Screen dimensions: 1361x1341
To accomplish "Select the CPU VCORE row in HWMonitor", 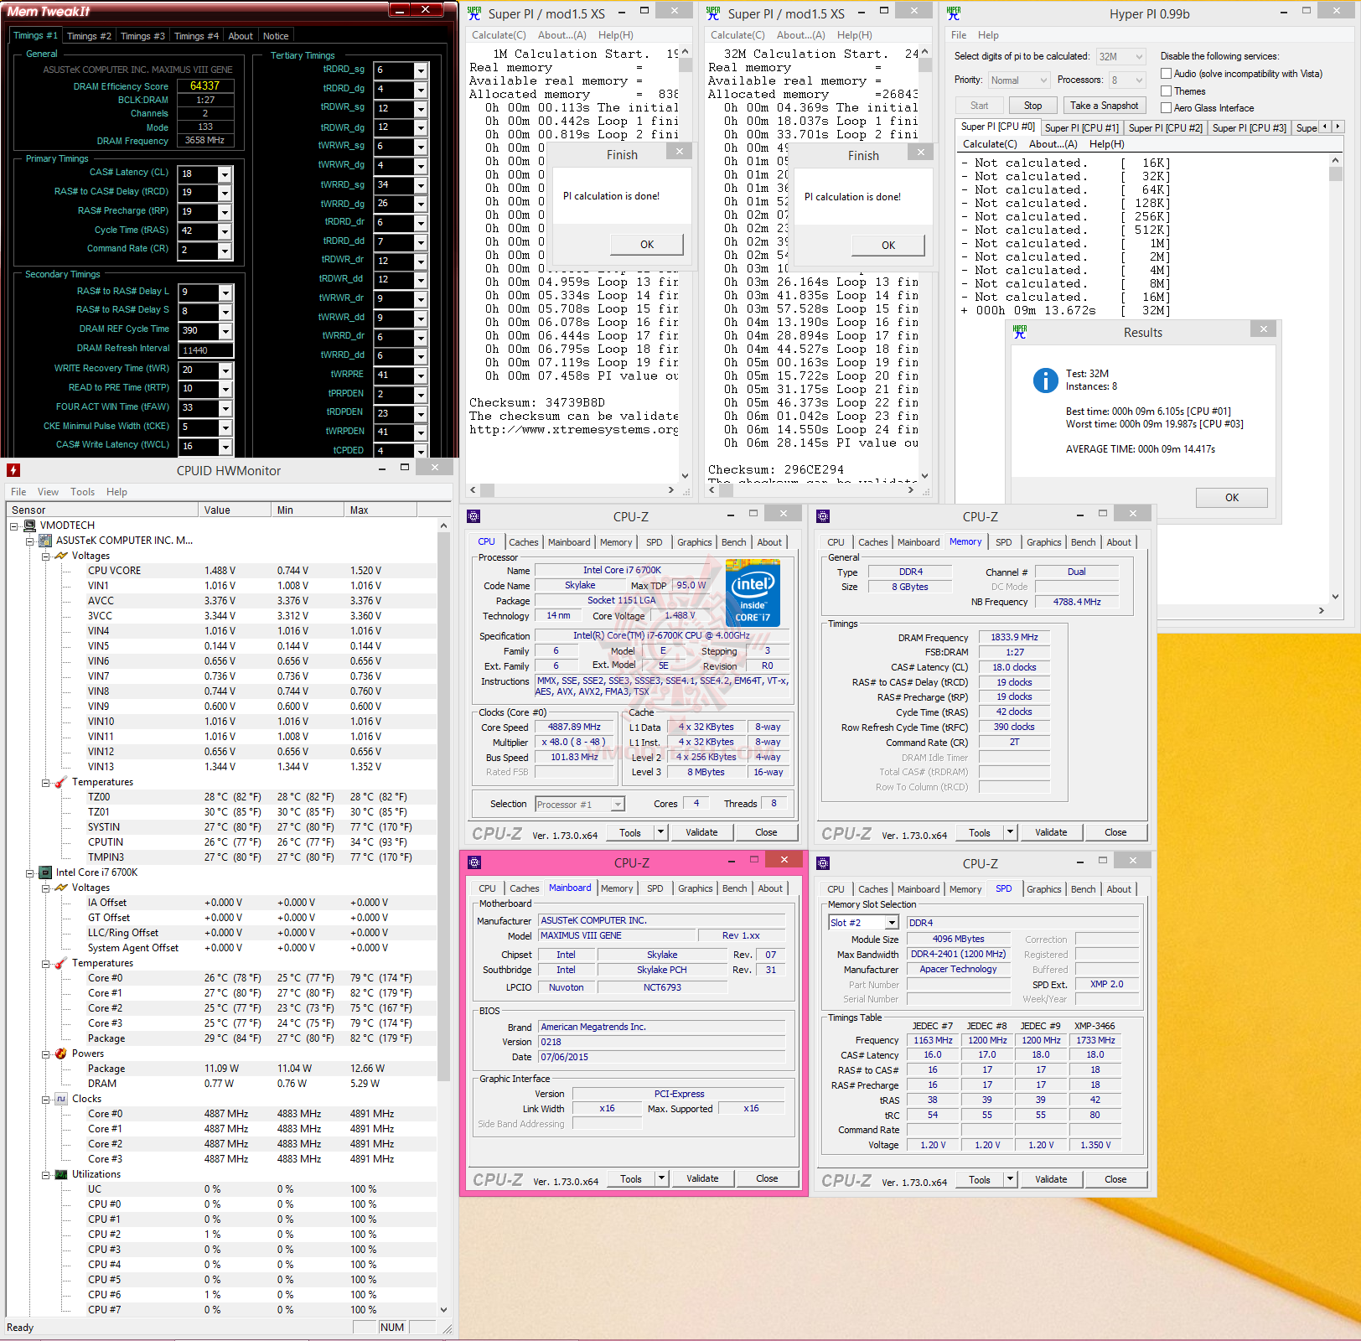I will (221, 571).
